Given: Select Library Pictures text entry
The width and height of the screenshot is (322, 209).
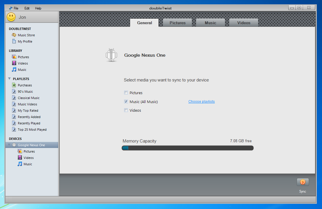Looking at the screenshot, I should tap(23, 57).
